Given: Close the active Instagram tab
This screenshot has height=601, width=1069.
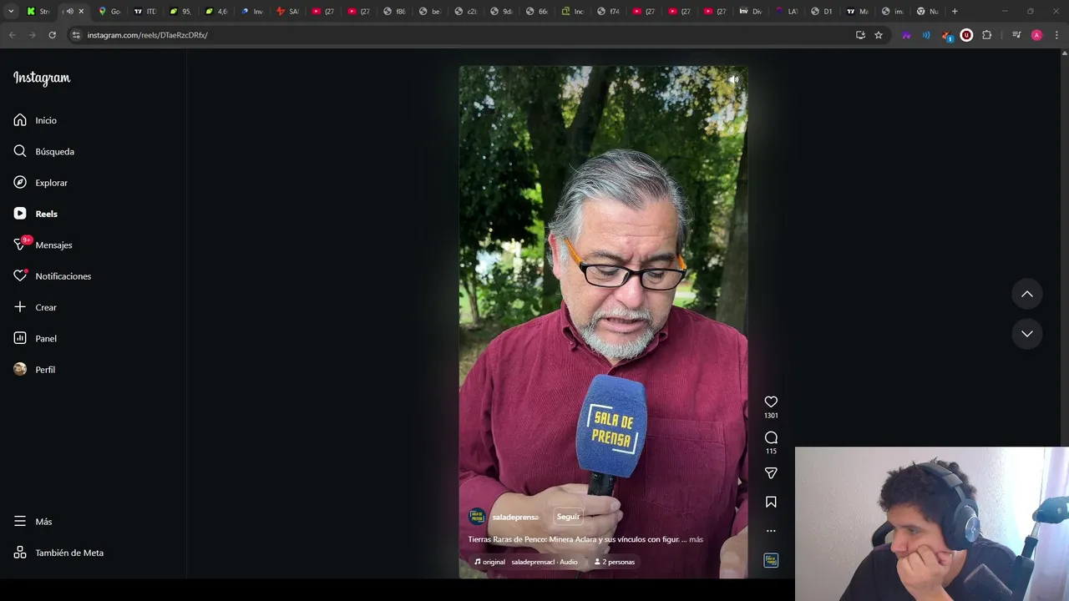Looking at the screenshot, I should 81,12.
